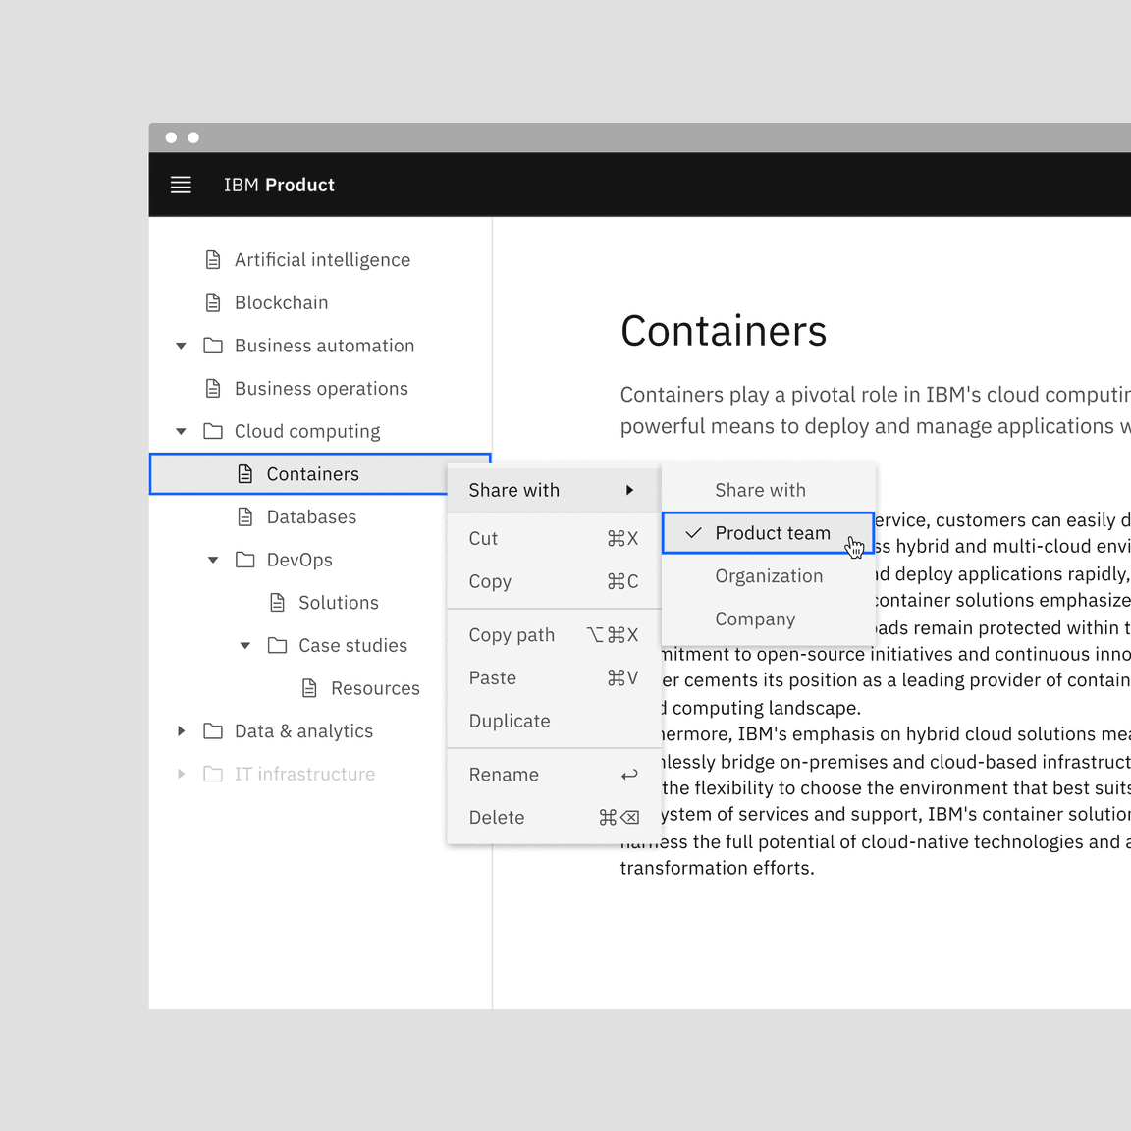Click the Business automation folder icon
Screen dimensions: 1131x1131
213,346
